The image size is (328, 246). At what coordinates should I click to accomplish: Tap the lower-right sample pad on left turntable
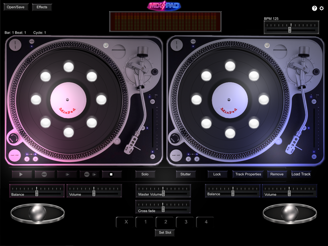click(x=92, y=123)
